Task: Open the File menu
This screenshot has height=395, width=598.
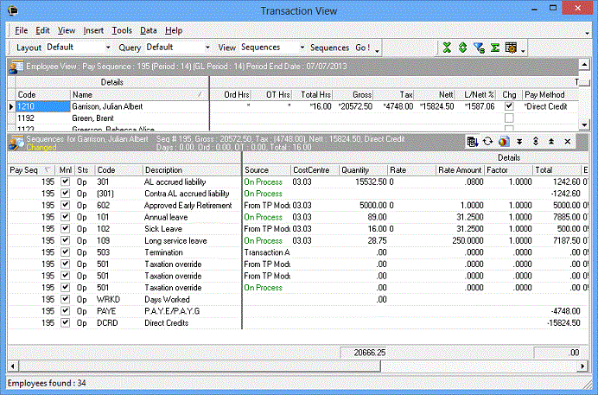Action: pos(21,30)
